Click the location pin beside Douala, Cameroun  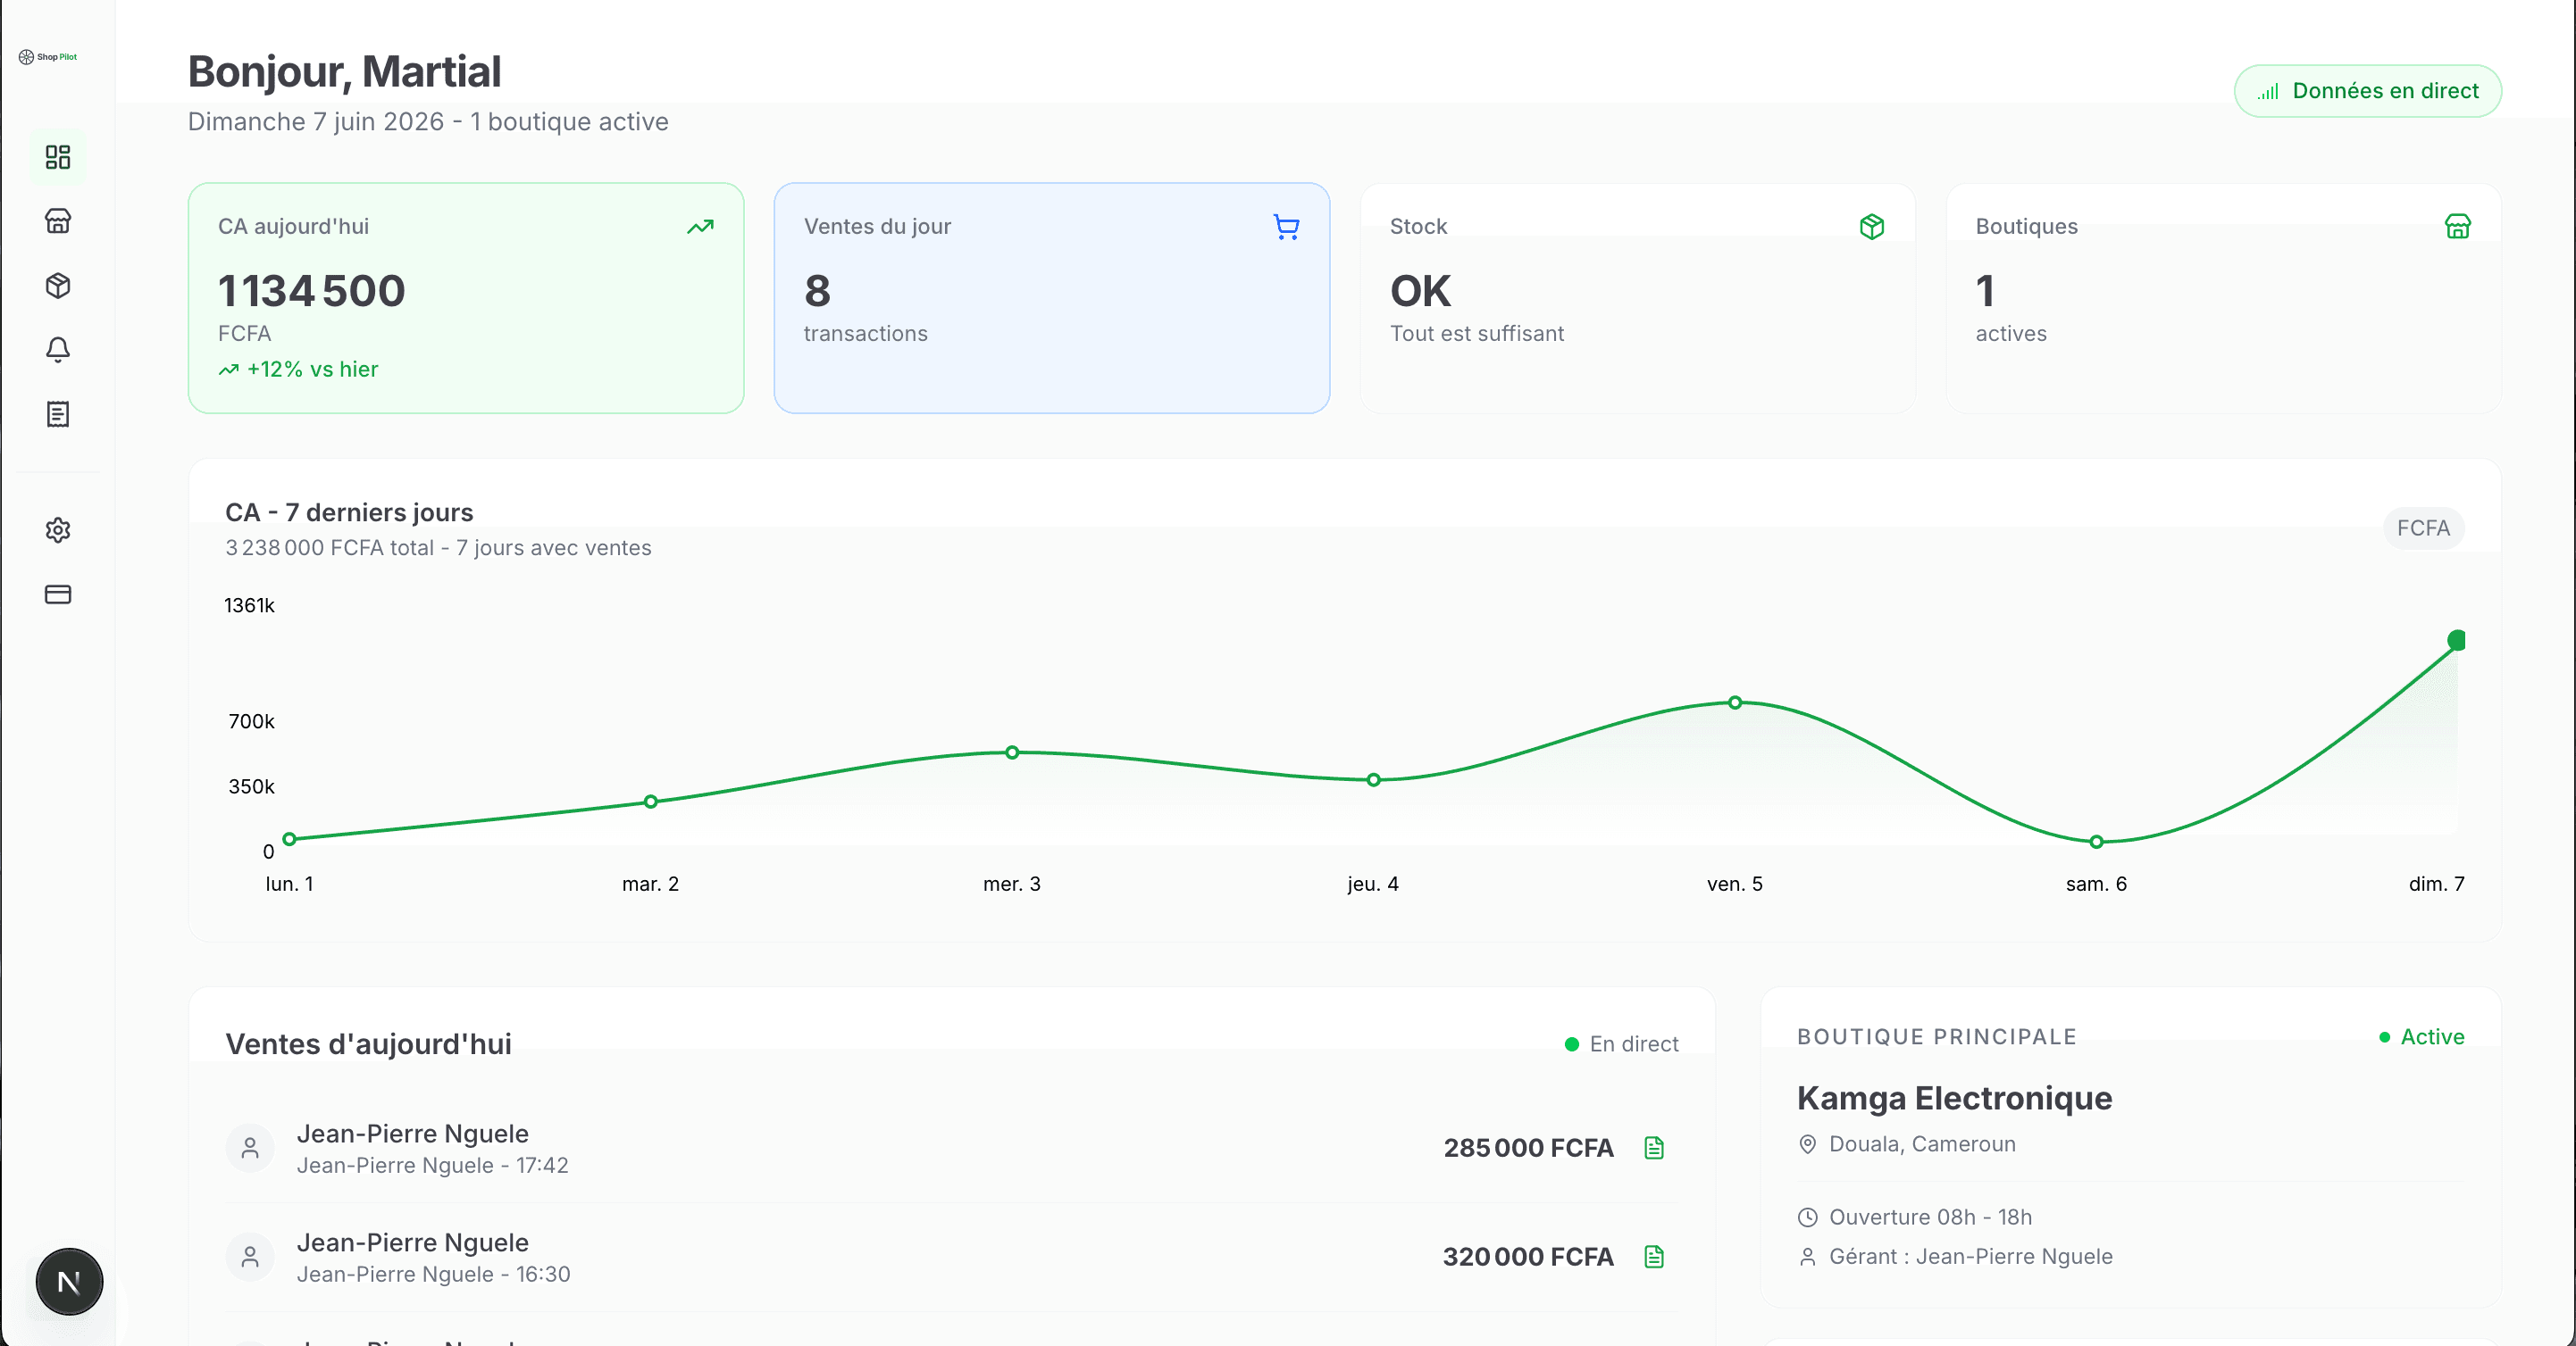(1808, 1144)
